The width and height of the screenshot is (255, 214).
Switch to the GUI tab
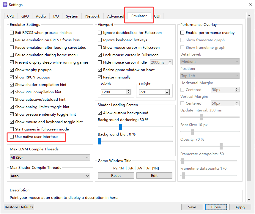coord(157,16)
